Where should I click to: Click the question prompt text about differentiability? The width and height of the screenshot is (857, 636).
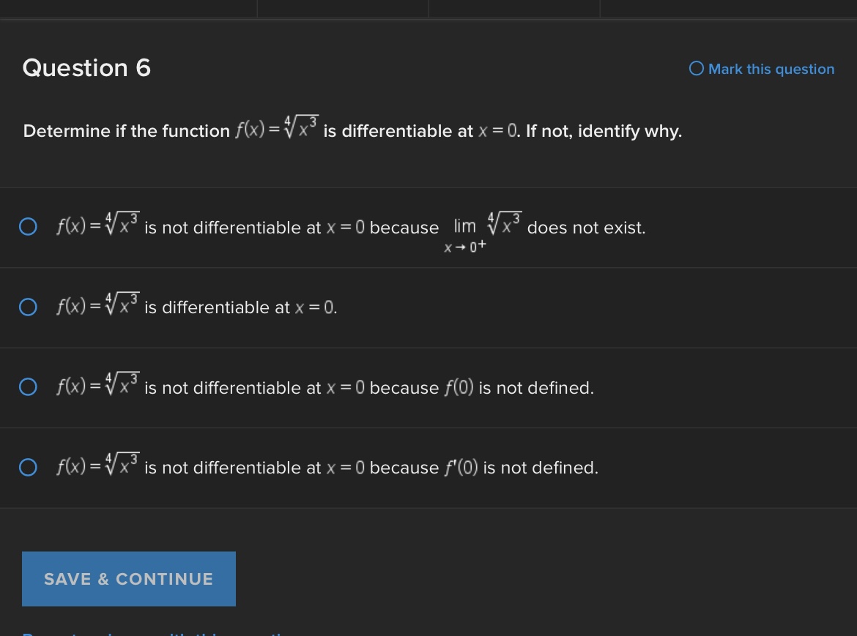(352, 131)
